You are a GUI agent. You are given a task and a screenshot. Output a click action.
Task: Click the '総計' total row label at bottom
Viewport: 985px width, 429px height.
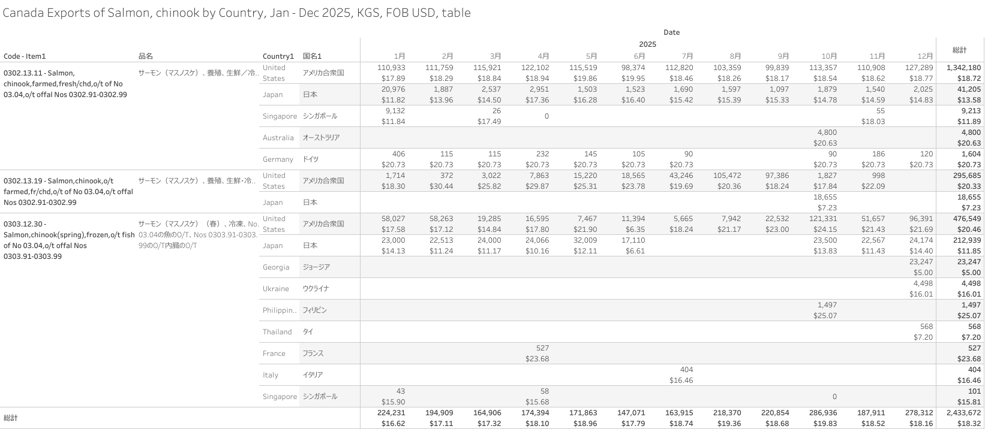tap(11, 418)
